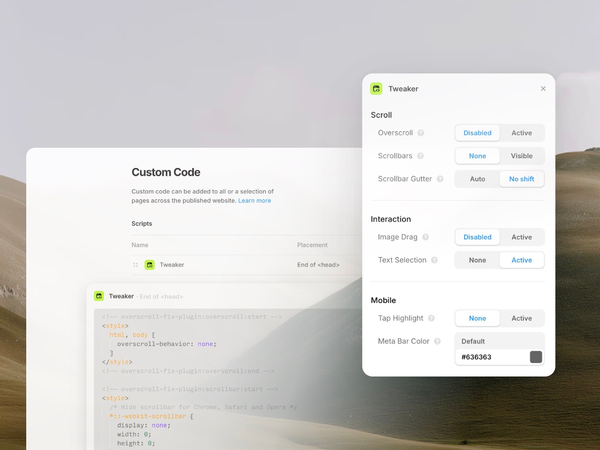
Task: Click the Scrollbars help icon
Action: (420, 156)
